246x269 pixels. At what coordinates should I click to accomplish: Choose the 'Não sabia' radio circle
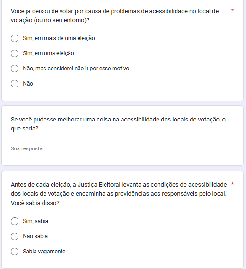15,236
